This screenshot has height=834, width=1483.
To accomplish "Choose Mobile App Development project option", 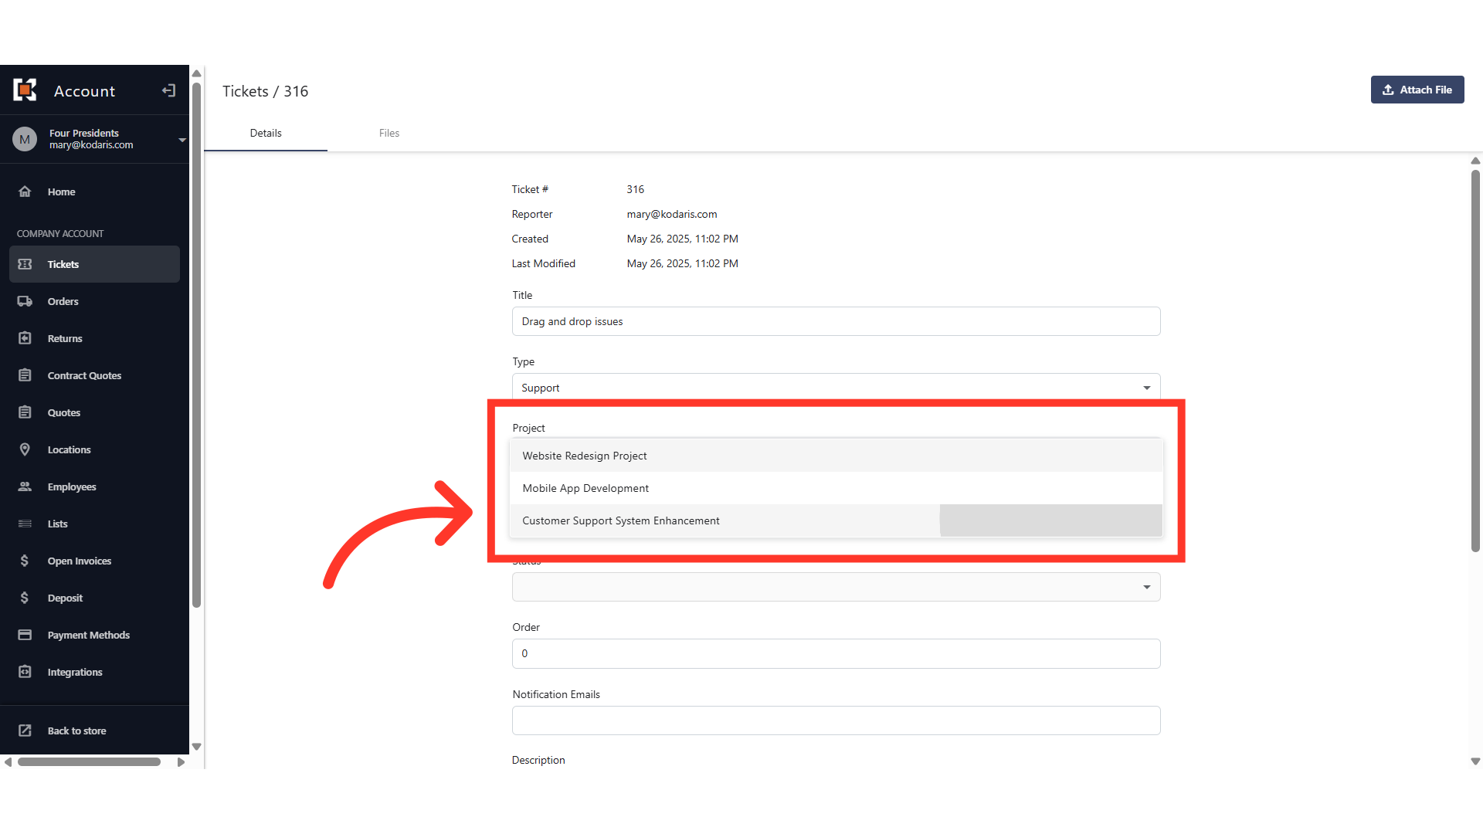I will (585, 488).
